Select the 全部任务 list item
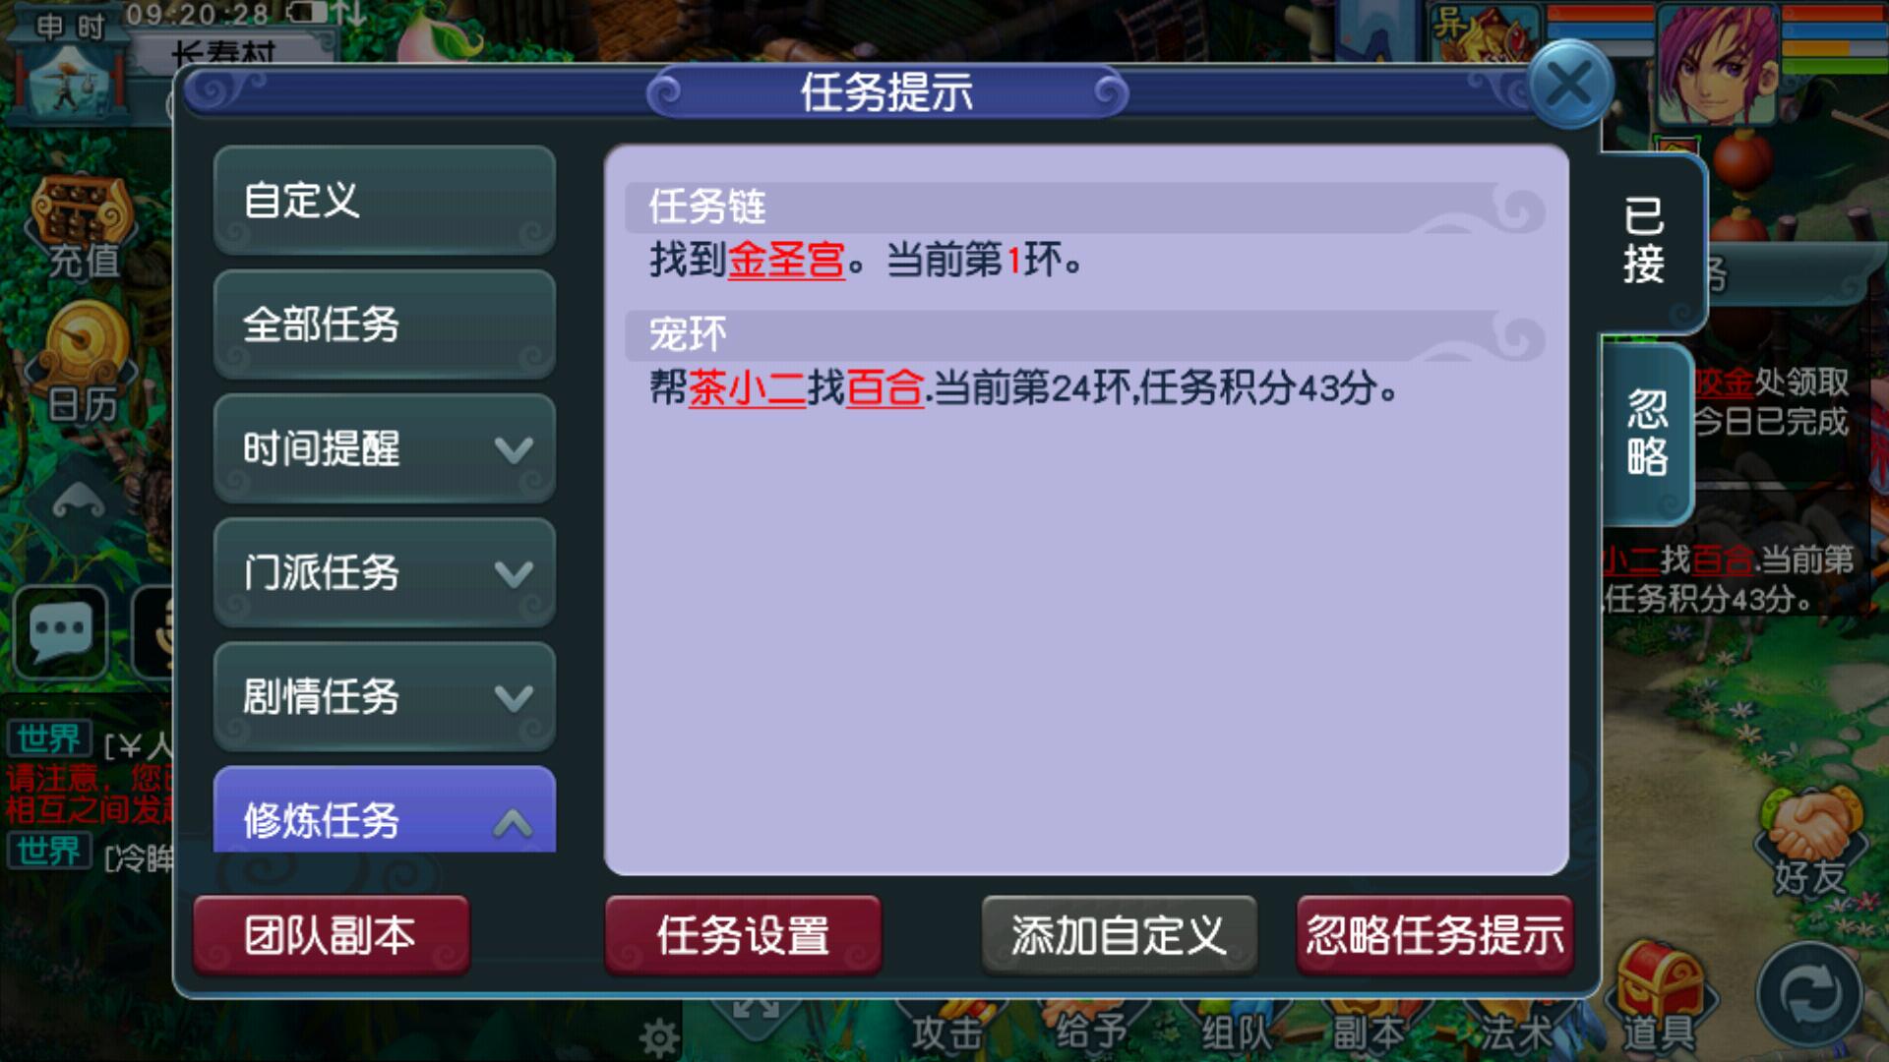This screenshot has width=1889, height=1062. pyautogui.click(x=385, y=324)
